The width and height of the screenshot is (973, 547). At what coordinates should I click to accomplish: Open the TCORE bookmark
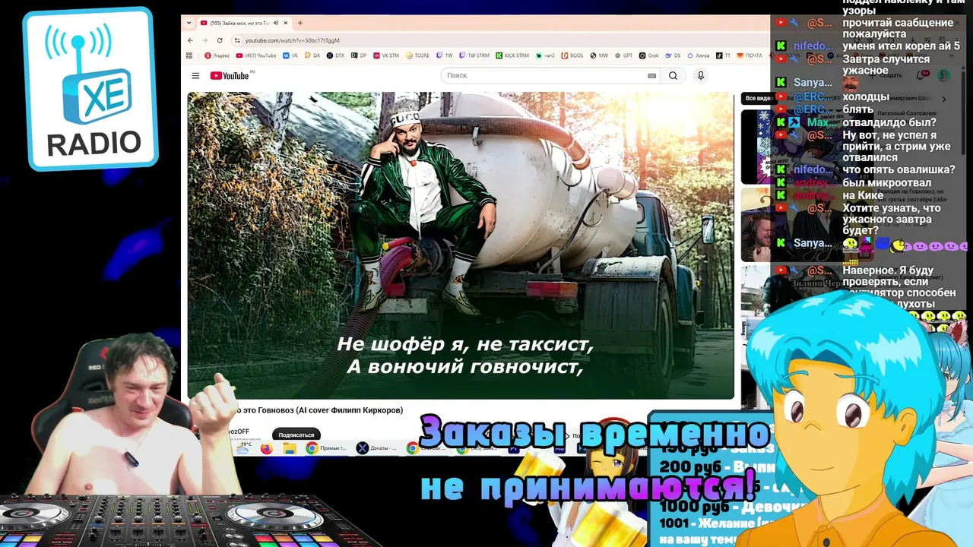pyautogui.click(x=417, y=55)
